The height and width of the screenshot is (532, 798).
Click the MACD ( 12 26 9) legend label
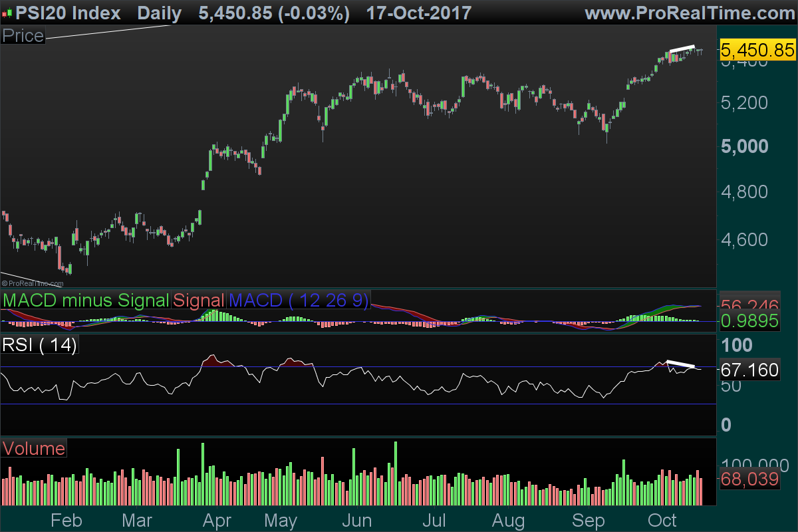click(299, 300)
